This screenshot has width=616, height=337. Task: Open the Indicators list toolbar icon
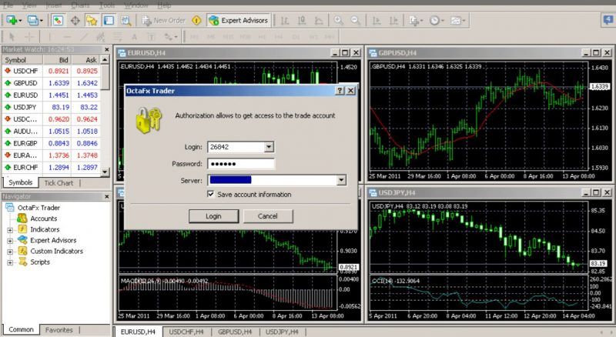coord(416,21)
